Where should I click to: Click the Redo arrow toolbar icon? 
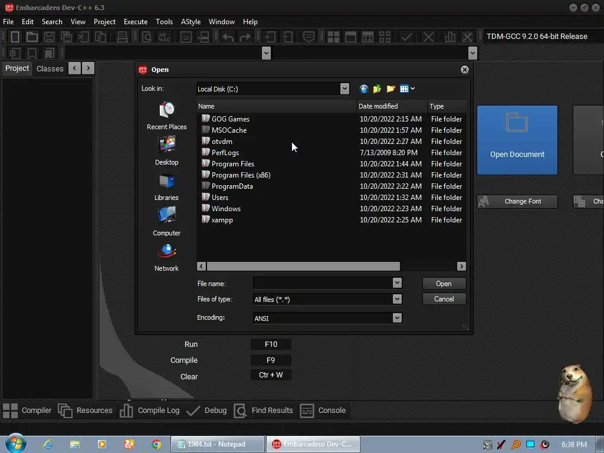[245, 37]
